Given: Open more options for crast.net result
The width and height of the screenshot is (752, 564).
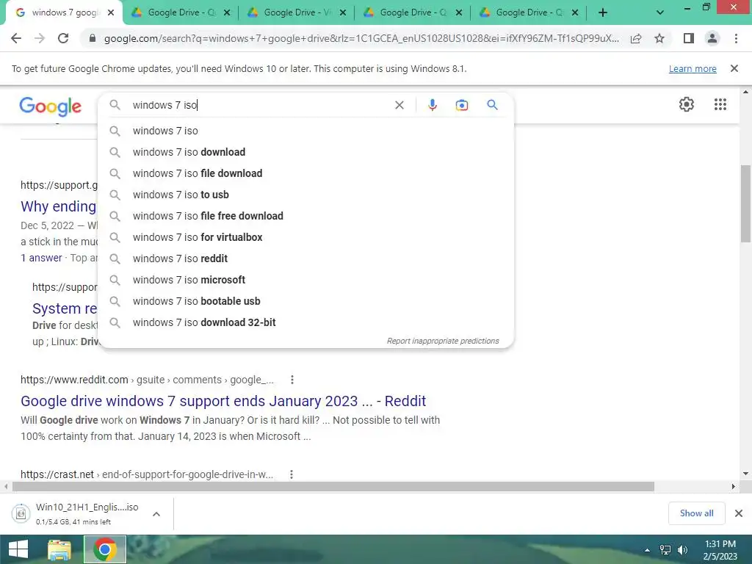Looking at the screenshot, I should 291,474.
